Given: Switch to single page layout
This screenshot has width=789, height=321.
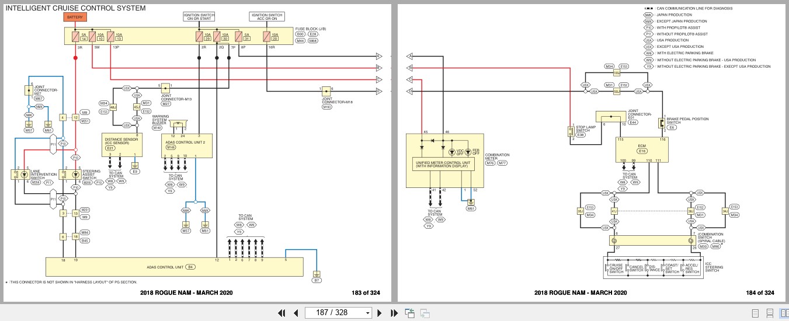Looking at the screenshot, I should (x=755, y=313).
